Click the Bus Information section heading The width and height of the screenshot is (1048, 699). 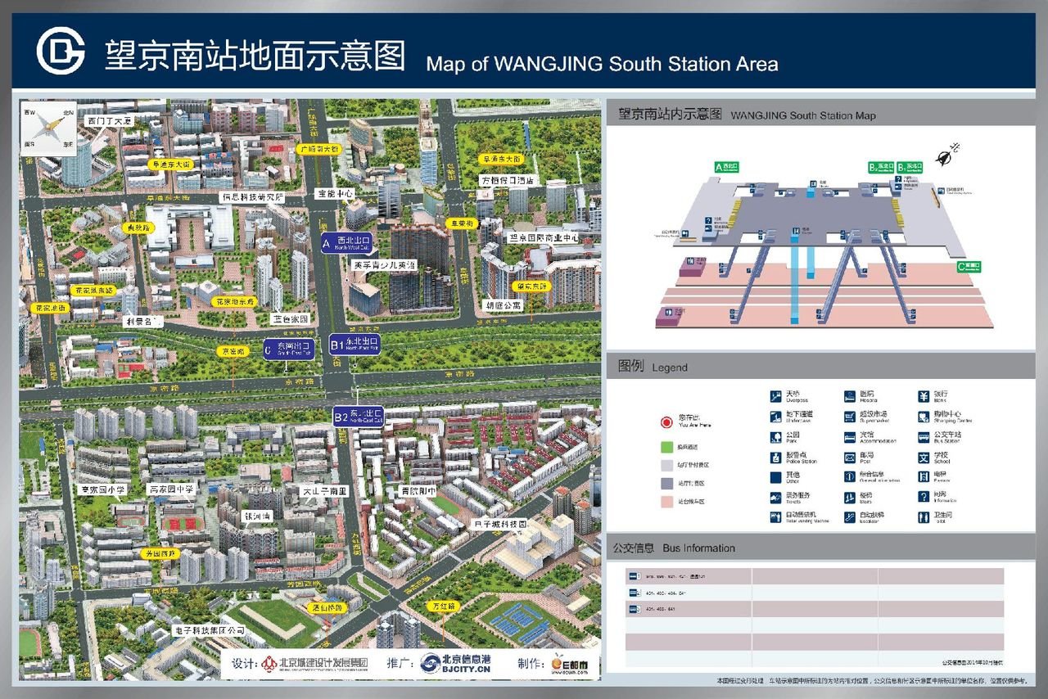click(x=674, y=548)
